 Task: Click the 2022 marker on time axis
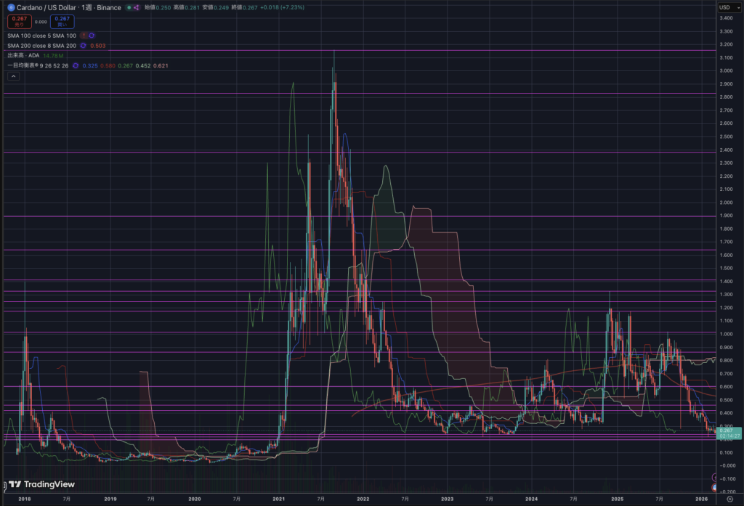point(363,500)
